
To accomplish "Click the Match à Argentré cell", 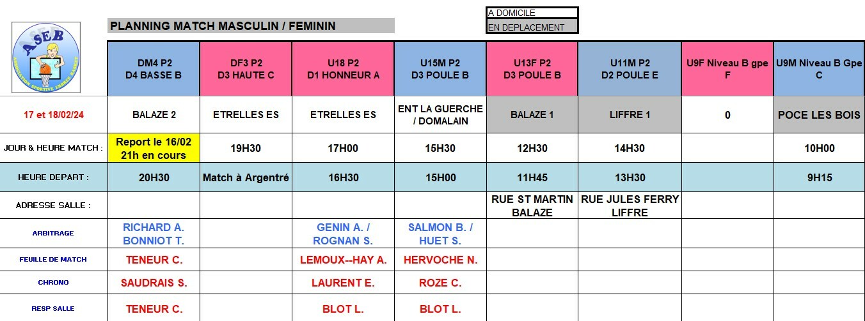I will tap(246, 177).
